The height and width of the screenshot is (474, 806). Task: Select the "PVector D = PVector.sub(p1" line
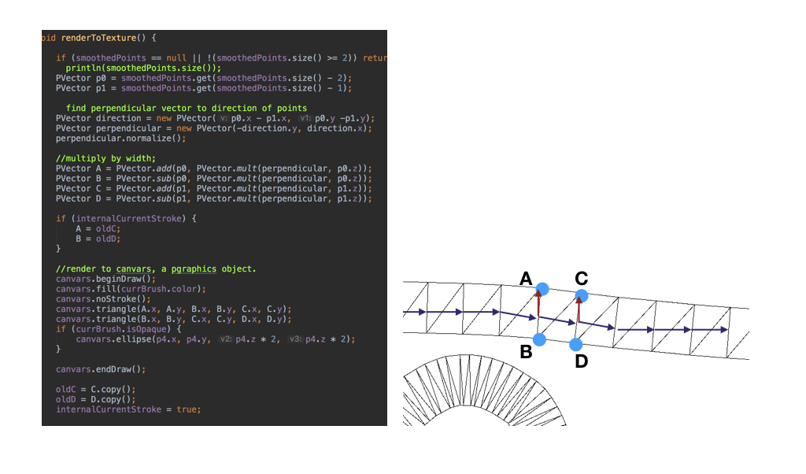point(214,198)
